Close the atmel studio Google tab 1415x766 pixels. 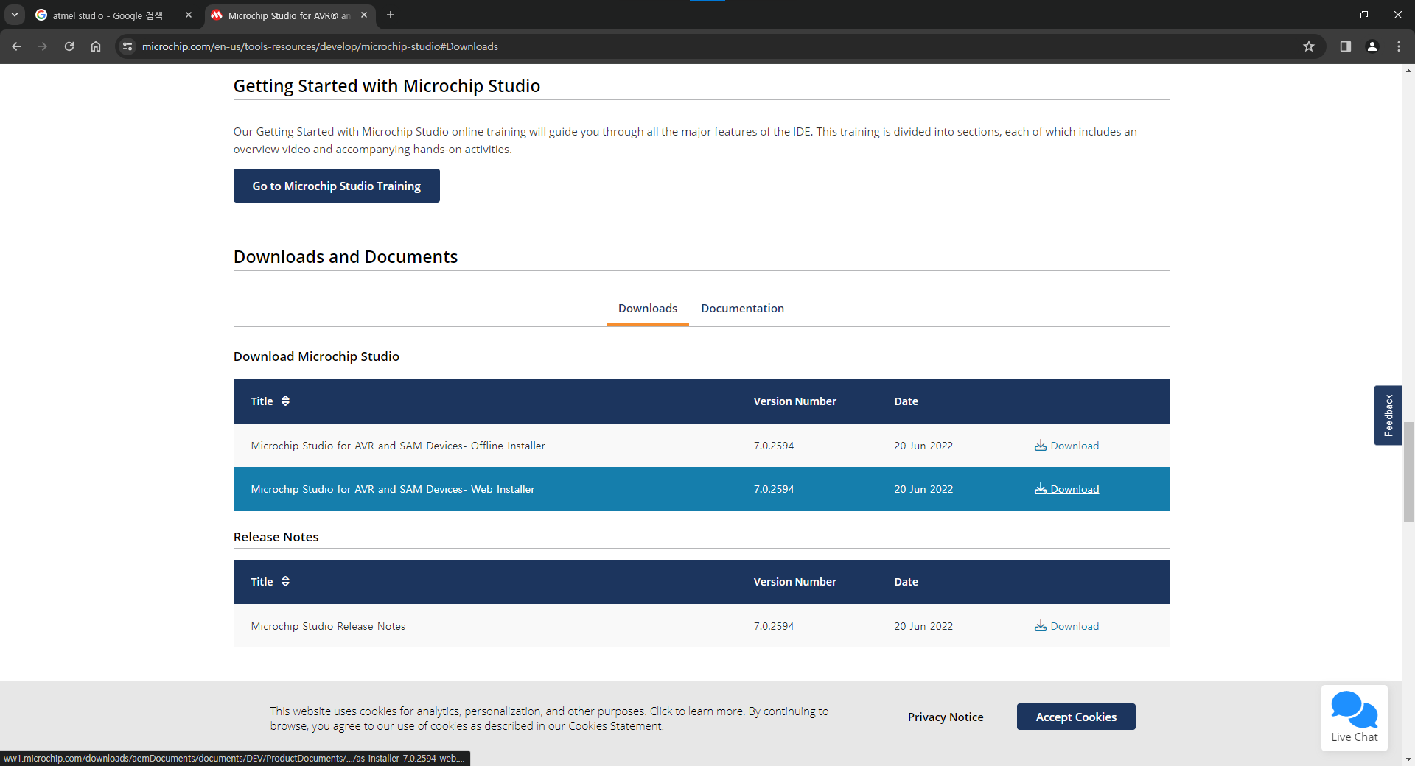pyautogui.click(x=189, y=15)
